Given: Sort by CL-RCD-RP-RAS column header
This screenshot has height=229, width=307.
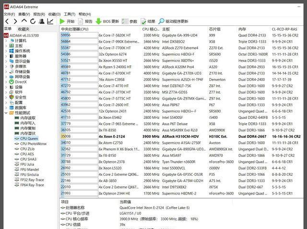Looking at the screenshot, I should [x=284, y=29].
